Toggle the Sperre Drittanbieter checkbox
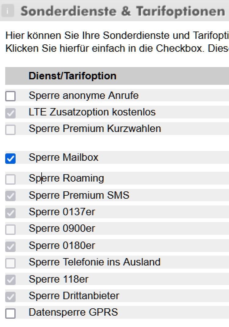This screenshot has width=229, height=327. (10, 297)
